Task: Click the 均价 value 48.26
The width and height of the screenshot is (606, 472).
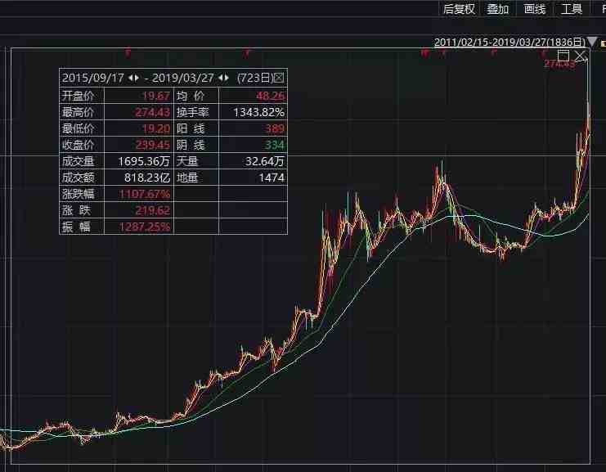Action: pyautogui.click(x=271, y=96)
